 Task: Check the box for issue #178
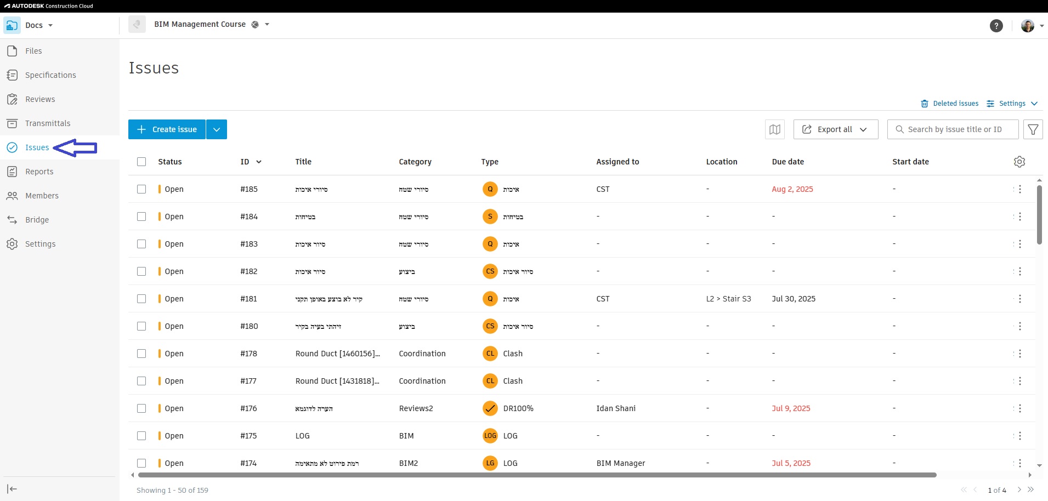(x=141, y=354)
